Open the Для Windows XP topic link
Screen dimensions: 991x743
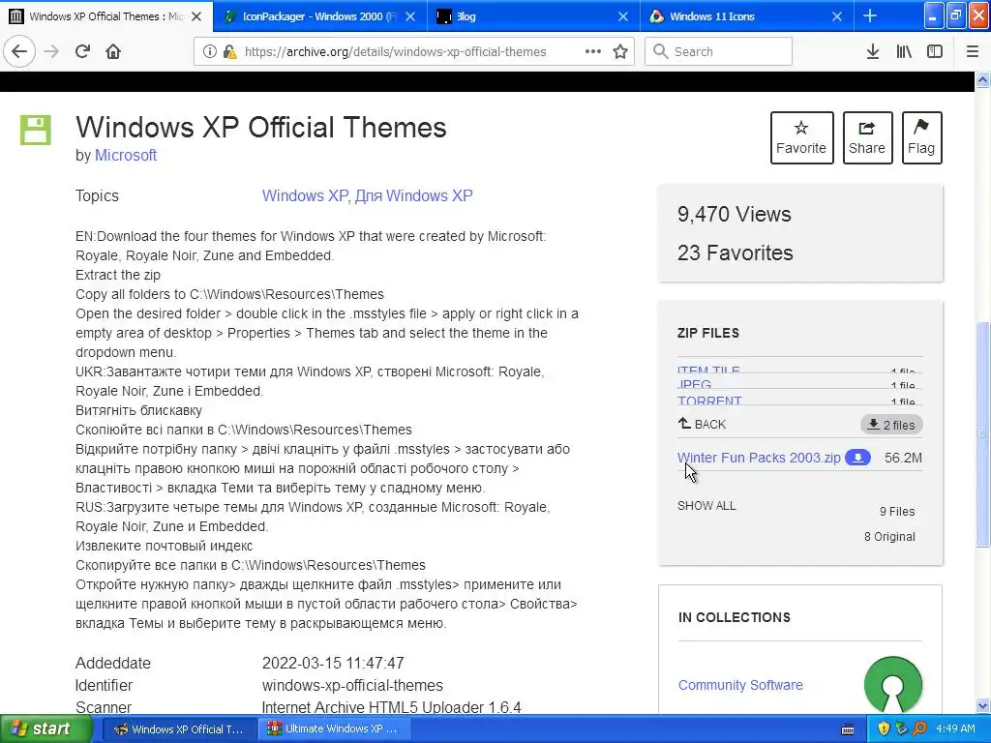coord(413,195)
